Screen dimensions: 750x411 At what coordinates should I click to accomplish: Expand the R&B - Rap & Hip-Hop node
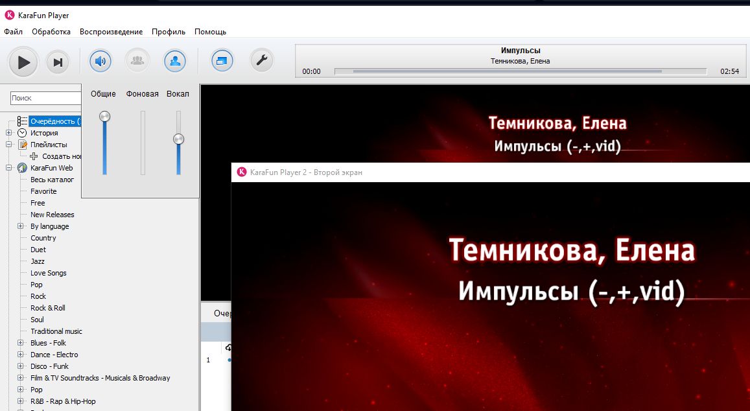coord(21,401)
